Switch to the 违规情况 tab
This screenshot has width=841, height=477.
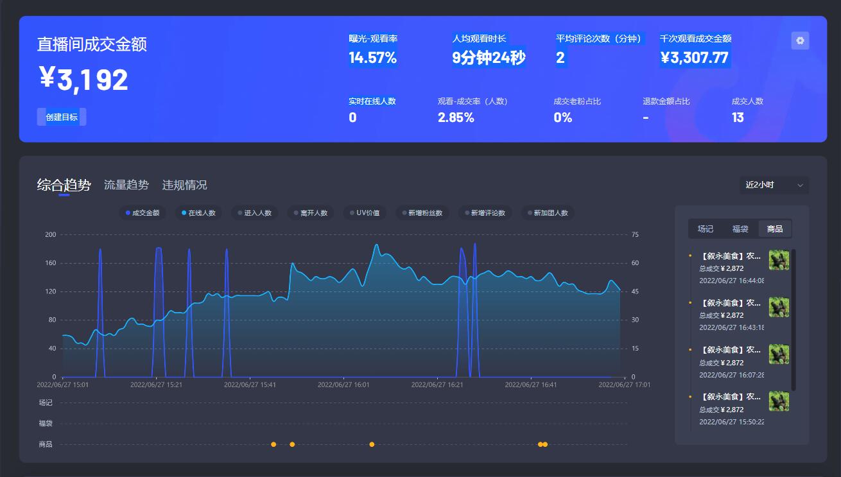coord(184,185)
